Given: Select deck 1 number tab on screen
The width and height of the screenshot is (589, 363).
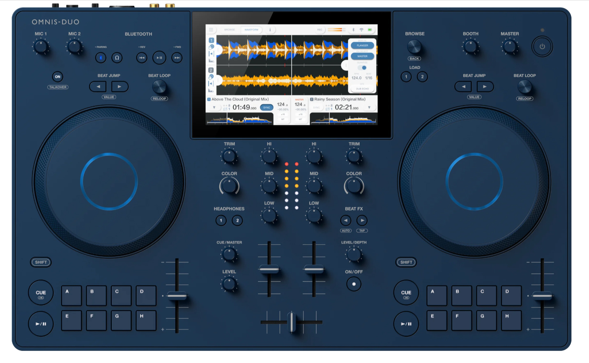Looking at the screenshot, I should pyautogui.click(x=211, y=40).
